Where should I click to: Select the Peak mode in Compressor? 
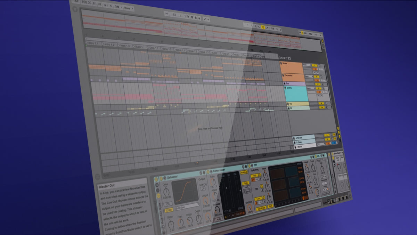pyautogui.click(x=246, y=183)
